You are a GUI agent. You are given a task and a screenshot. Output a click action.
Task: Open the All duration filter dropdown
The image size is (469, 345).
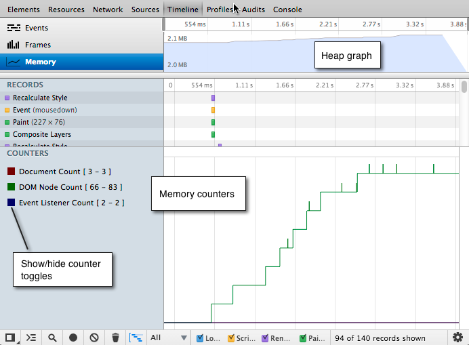coord(169,338)
